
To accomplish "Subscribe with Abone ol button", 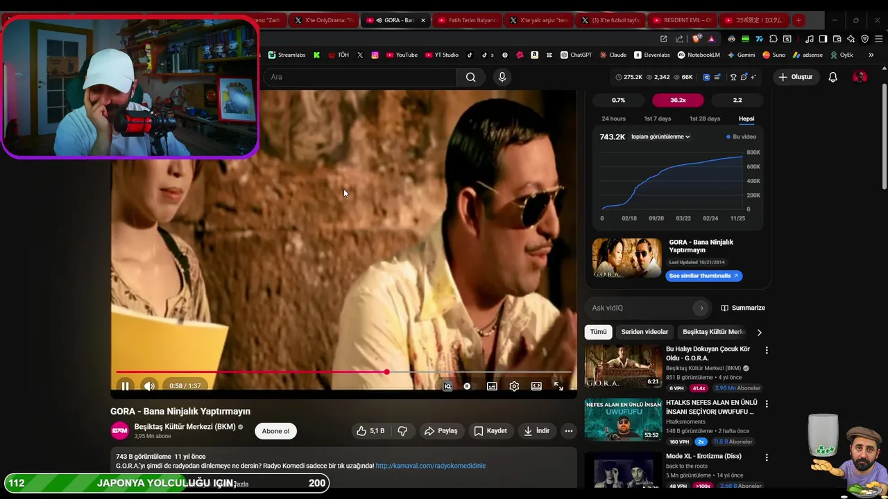I will [275, 431].
